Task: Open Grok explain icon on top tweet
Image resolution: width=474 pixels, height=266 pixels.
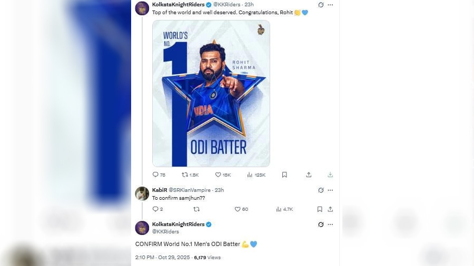Action: 321,5
